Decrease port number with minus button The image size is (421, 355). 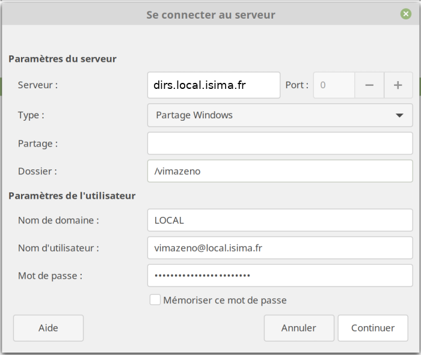click(x=369, y=85)
